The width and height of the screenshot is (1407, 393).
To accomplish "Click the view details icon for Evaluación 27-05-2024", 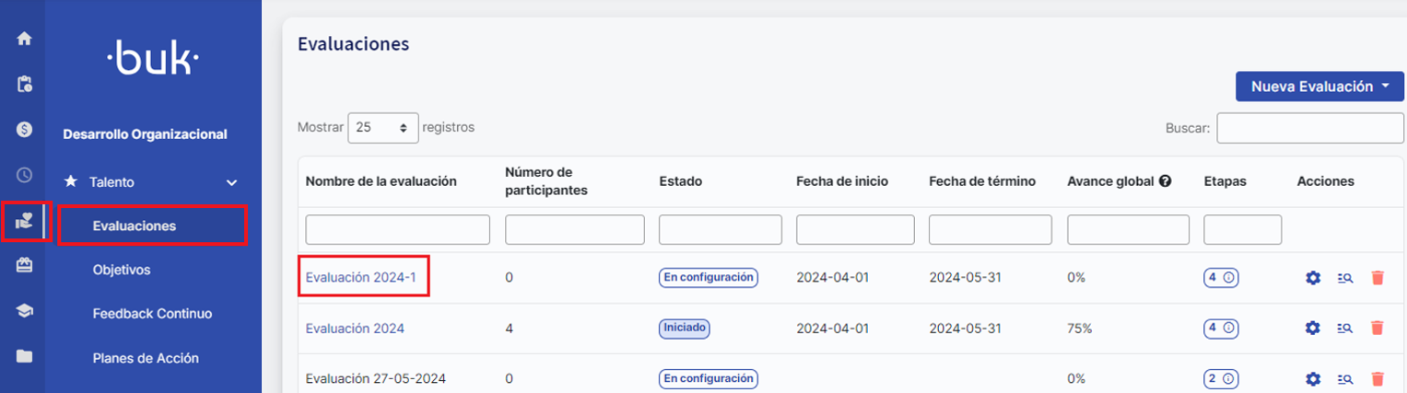I will pos(1344,378).
